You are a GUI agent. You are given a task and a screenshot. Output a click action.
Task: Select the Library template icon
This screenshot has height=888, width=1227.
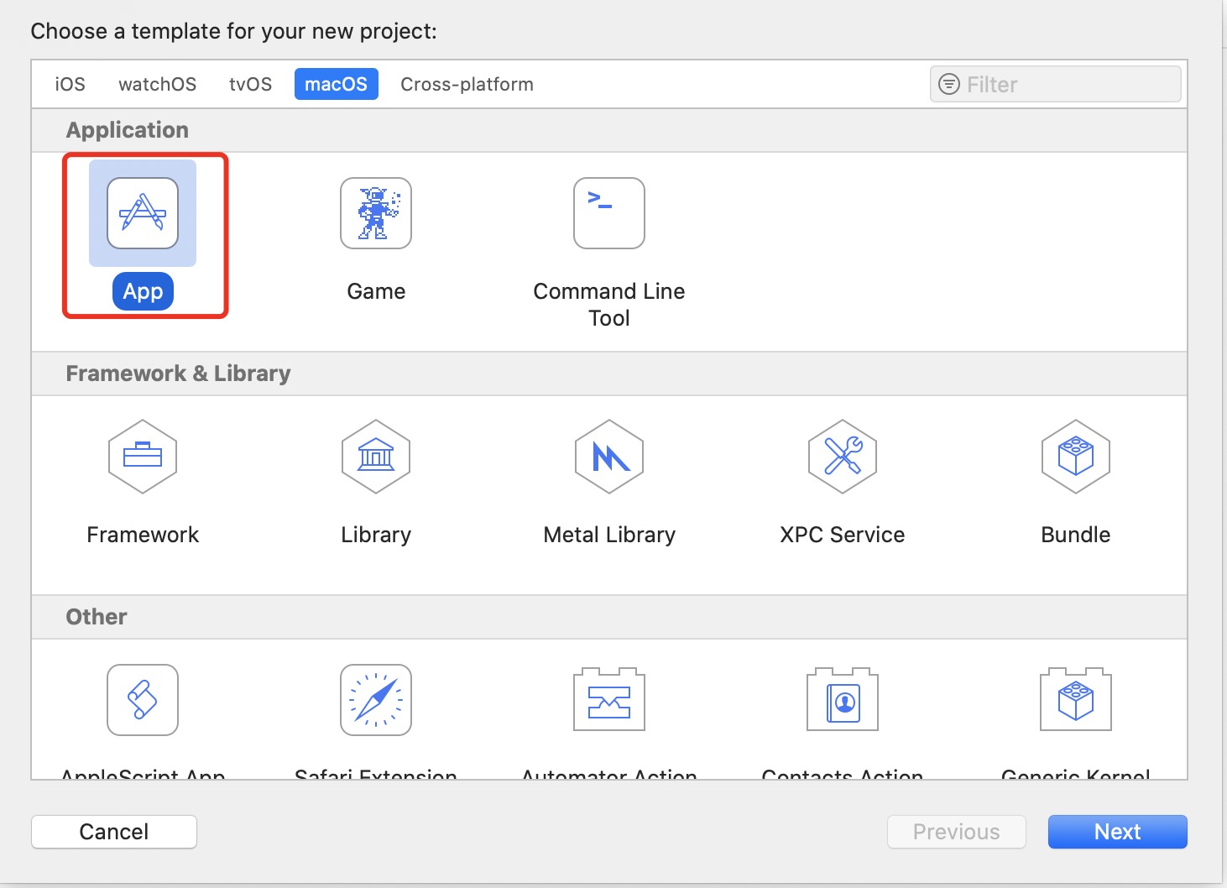click(x=376, y=457)
